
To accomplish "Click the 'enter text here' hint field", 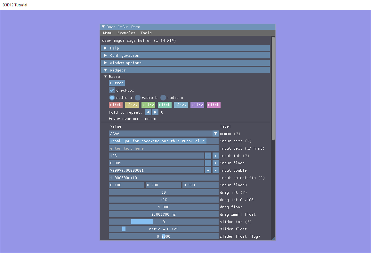I will coord(164,148).
